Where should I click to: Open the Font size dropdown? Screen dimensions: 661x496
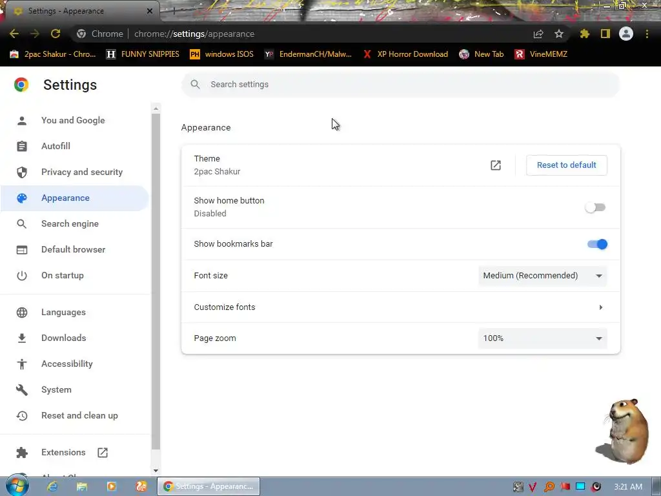542,276
